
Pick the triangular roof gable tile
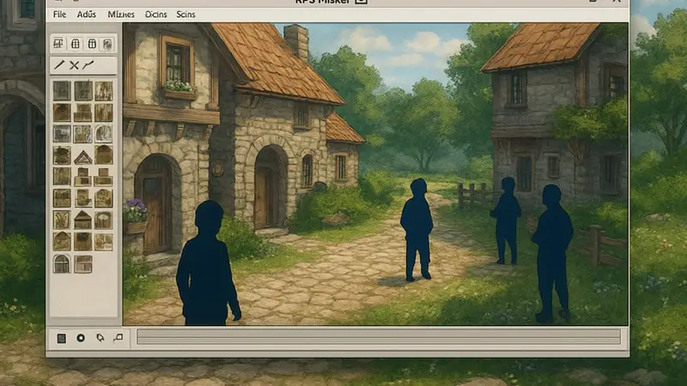pyautogui.click(x=82, y=156)
